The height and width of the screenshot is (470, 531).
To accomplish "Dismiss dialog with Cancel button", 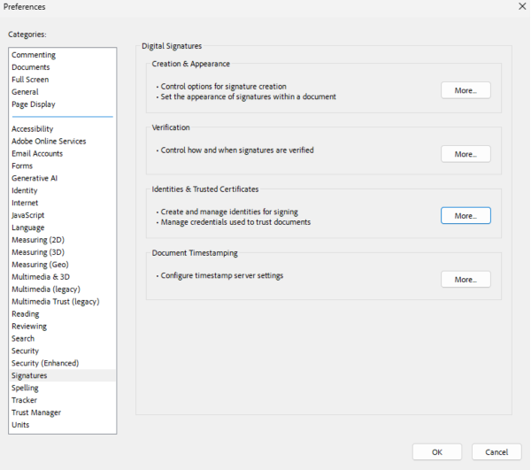I will [496, 452].
